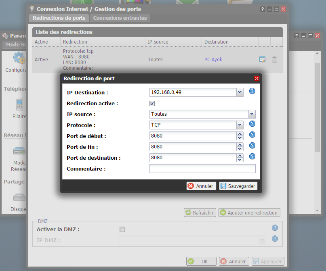Click the help icon beside Activer la DMZ
The width and height of the screenshot is (326, 271).
[x=275, y=228]
